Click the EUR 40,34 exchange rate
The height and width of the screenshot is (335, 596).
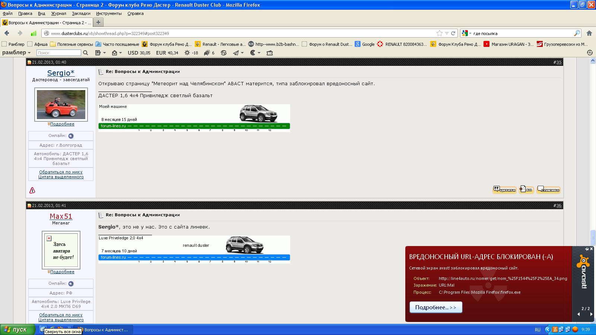[167, 53]
